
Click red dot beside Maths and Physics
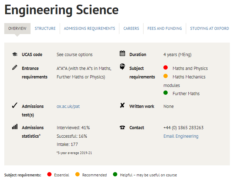(166, 67)
